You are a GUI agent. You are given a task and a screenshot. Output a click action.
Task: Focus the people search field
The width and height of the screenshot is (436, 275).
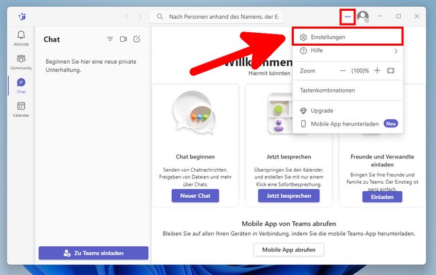[x=217, y=17]
